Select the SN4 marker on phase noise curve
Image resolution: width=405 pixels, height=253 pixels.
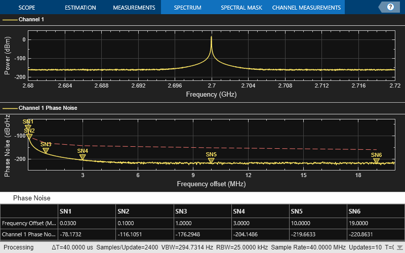tap(83, 157)
